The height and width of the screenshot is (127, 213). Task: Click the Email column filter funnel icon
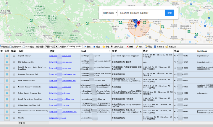pyautogui.click(x=110, y=51)
